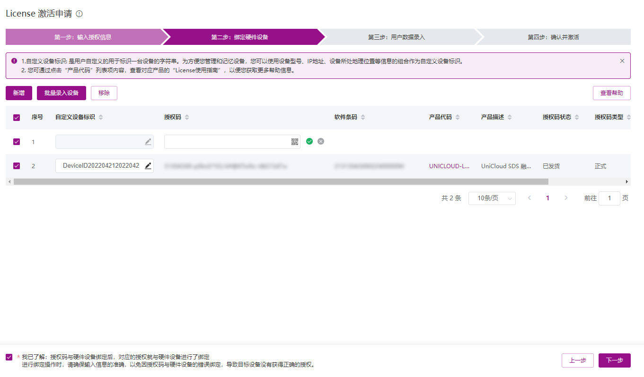Select page 1 in pagination
644x377 pixels.
[x=548, y=198]
